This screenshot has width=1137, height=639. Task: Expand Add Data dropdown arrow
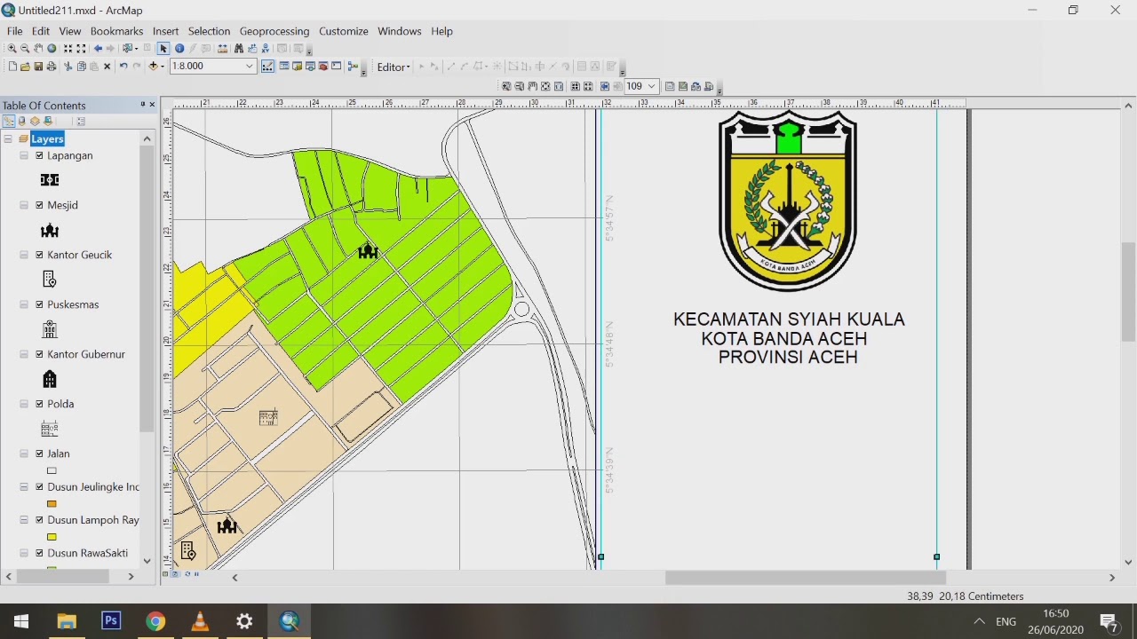[x=163, y=67]
